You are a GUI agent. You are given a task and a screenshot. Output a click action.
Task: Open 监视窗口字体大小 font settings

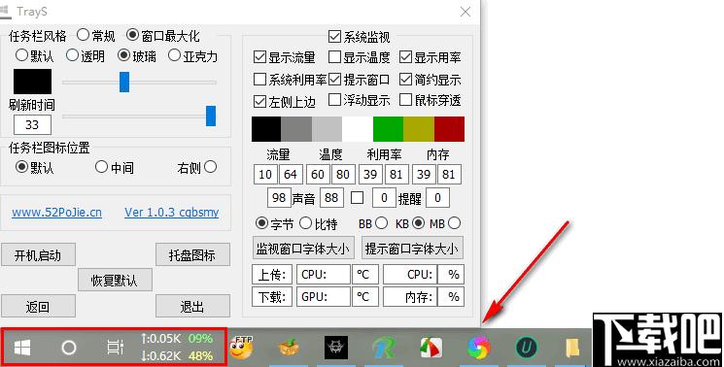point(303,249)
